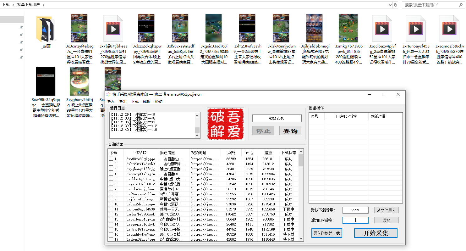
Task: Click the 吾爱破解 red seal logo
Action: point(225,124)
